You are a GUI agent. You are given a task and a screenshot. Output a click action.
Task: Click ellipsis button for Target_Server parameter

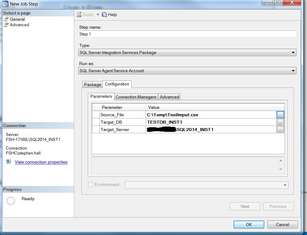coord(280,130)
